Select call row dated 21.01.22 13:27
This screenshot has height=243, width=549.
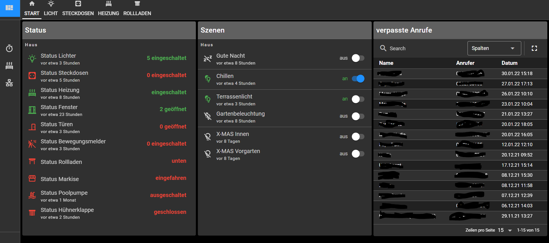click(460, 114)
